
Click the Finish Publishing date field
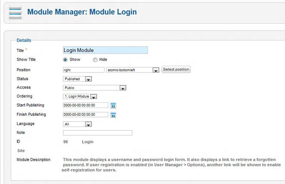[85, 114]
